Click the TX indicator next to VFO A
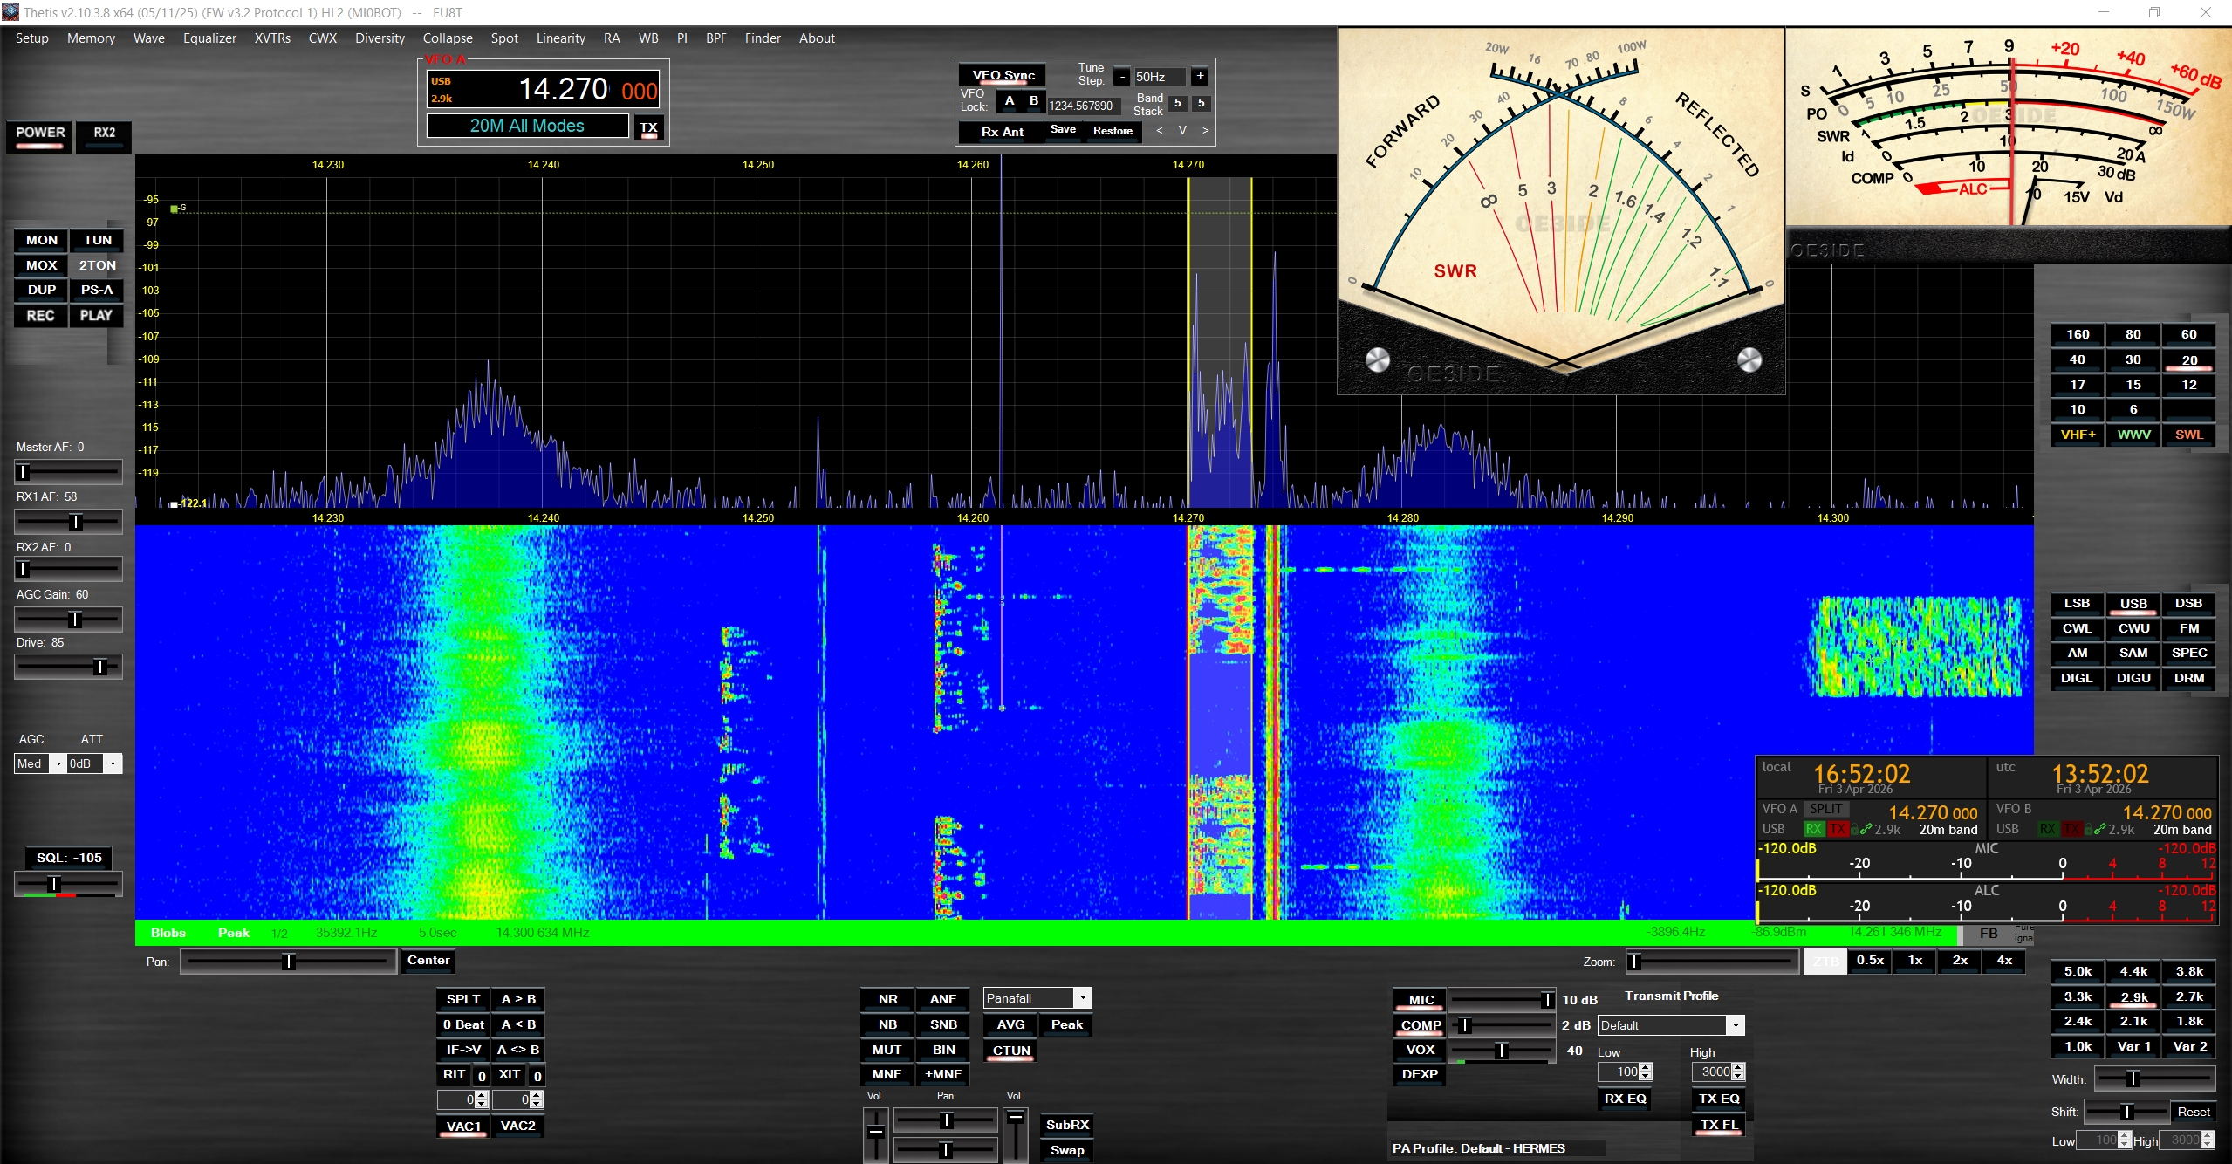2232x1164 pixels. (x=648, y=127)
